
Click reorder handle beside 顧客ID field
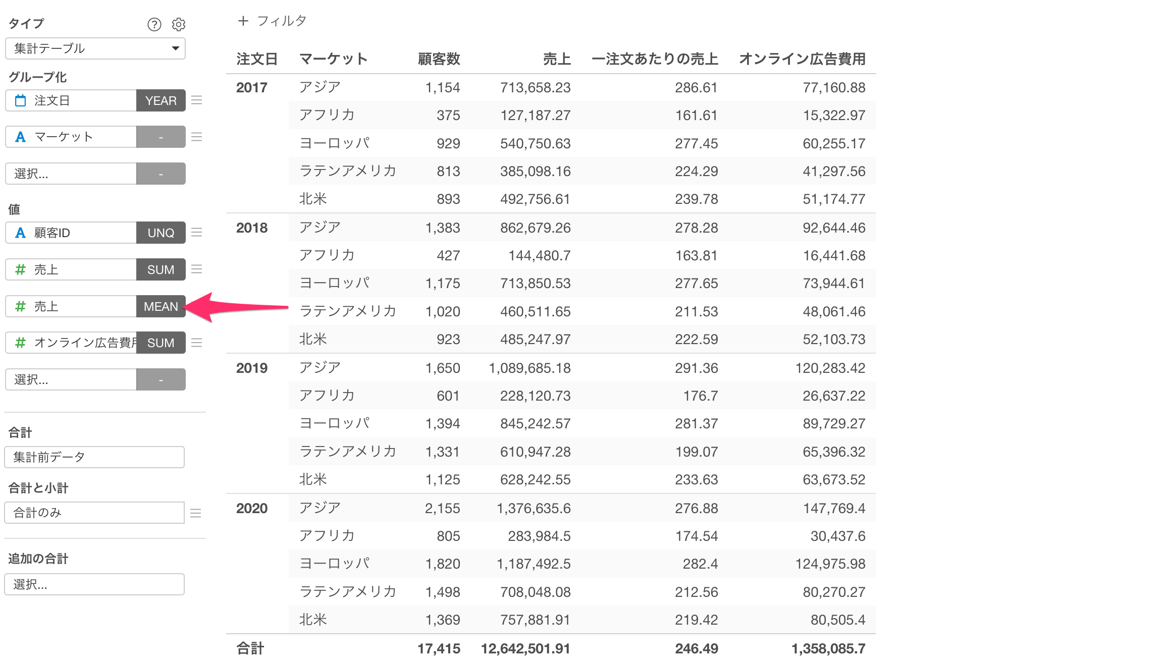(x=197, y=233)
